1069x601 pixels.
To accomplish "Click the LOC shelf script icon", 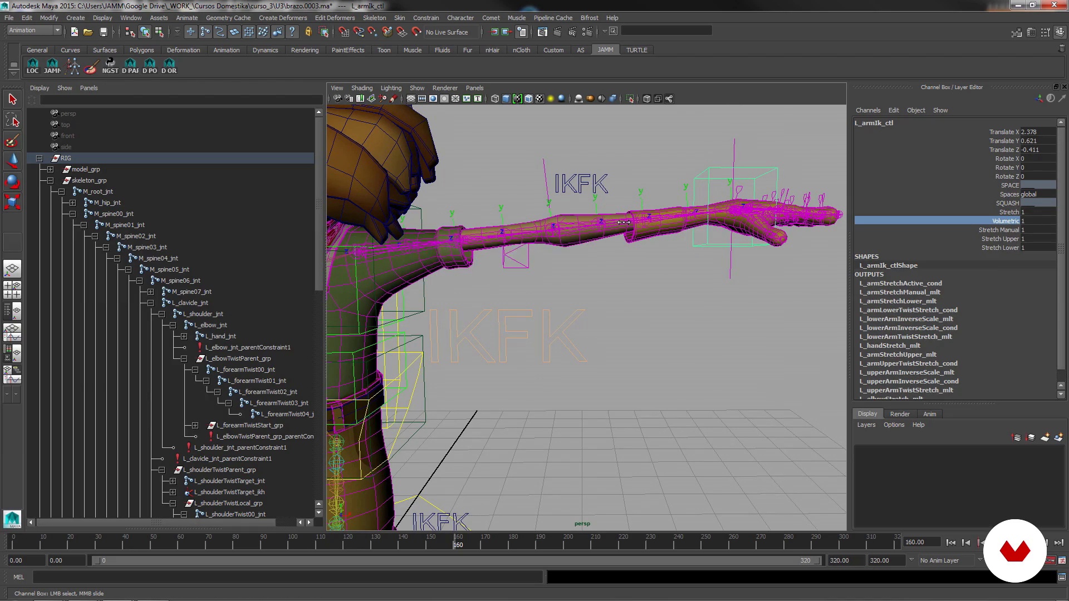I will [x=33, y=66].
